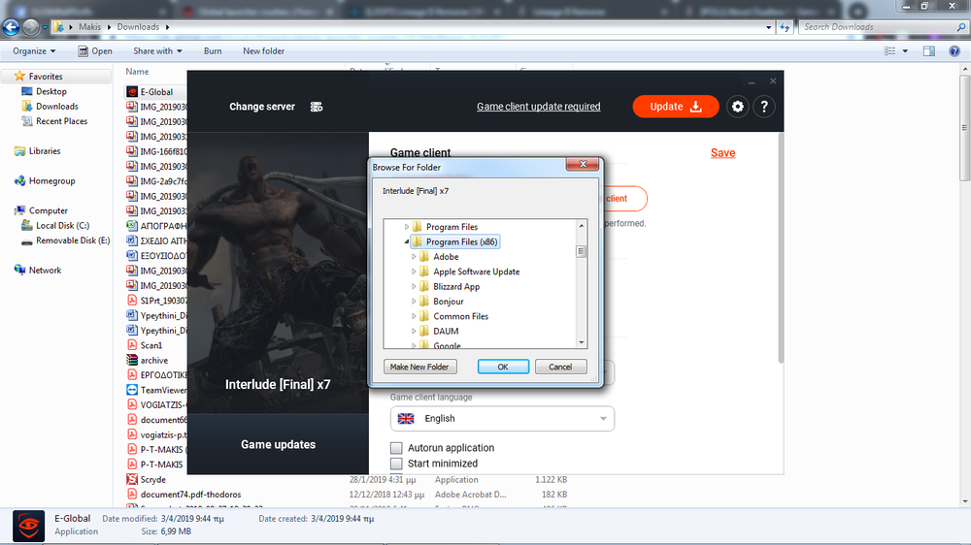Open the Organize menu
Image resolution: width=971 pixels, height=545 pixels.
click(x=34, y=51)
